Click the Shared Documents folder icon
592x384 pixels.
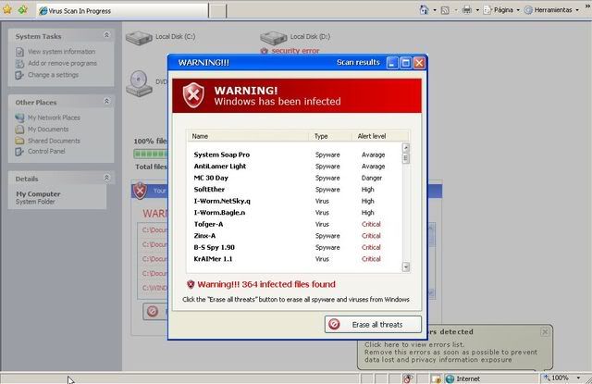[x=19, y=141]
